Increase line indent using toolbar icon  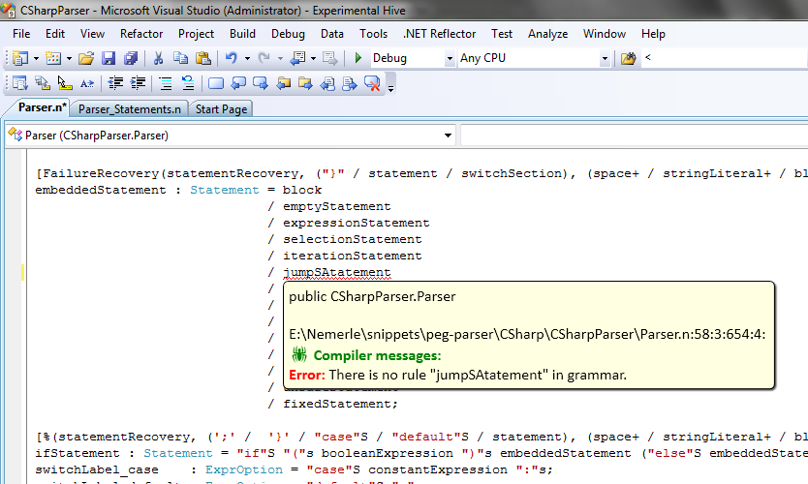pyautogui.click(x=139, y=84)
